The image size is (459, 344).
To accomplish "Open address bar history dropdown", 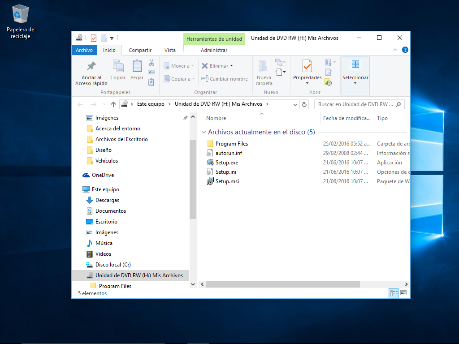I will [295, 104].
